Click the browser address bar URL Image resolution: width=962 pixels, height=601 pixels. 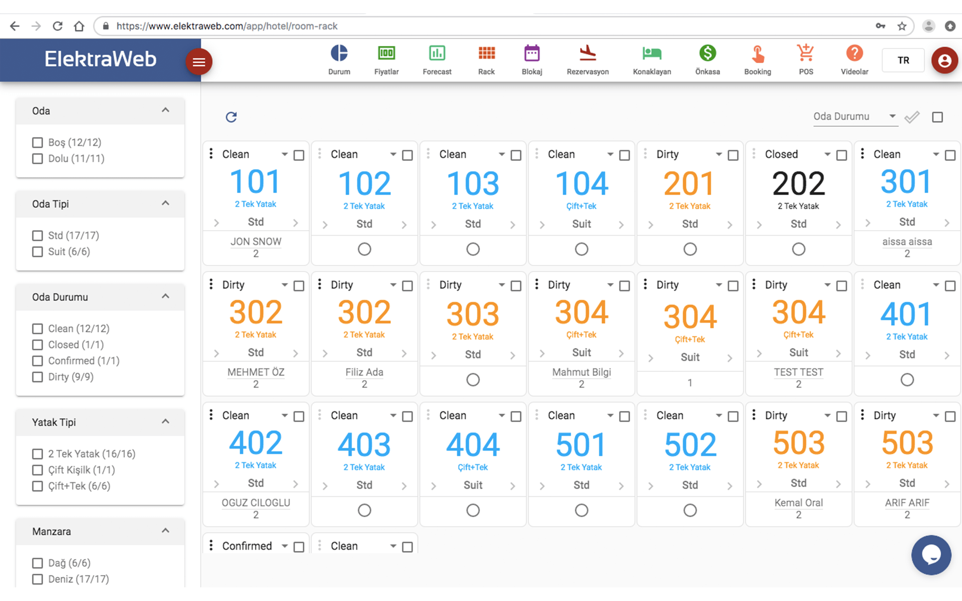(x=226, y=26)
